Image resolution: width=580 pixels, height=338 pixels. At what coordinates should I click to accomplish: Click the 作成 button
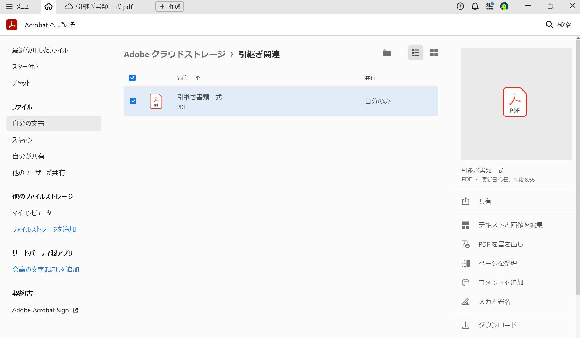click(169, 6)
